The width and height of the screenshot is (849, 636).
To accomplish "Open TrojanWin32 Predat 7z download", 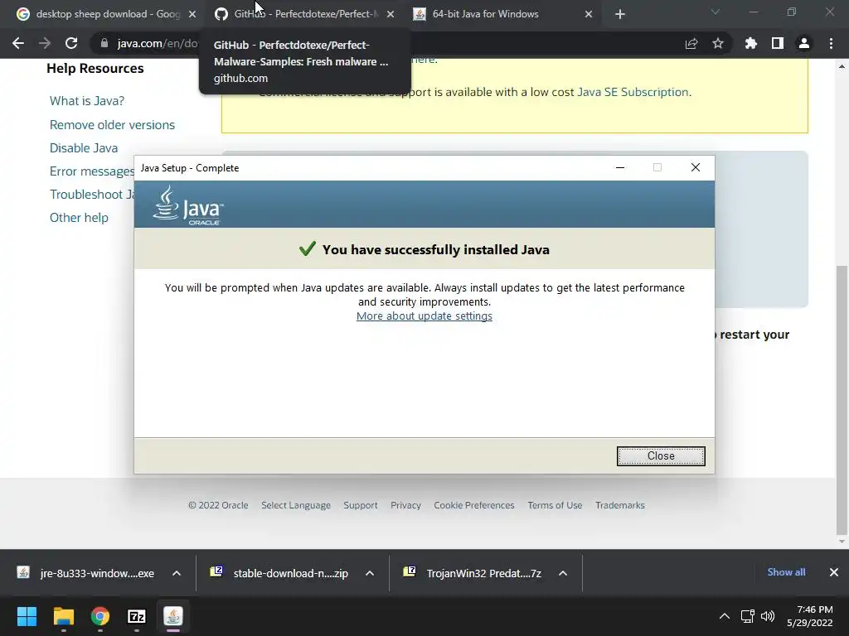I will [x=483, y=573].
